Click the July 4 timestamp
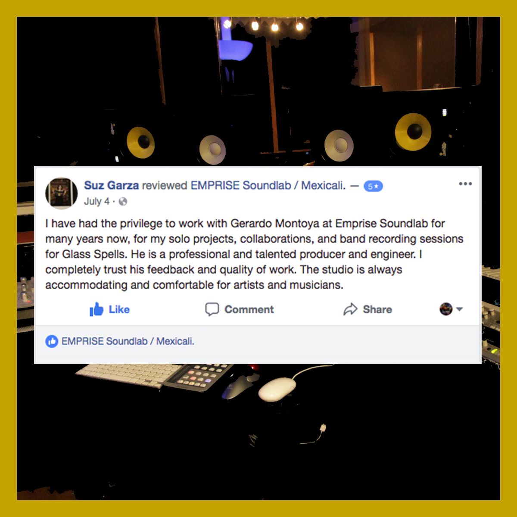517x517 pixels. point(97,202)
